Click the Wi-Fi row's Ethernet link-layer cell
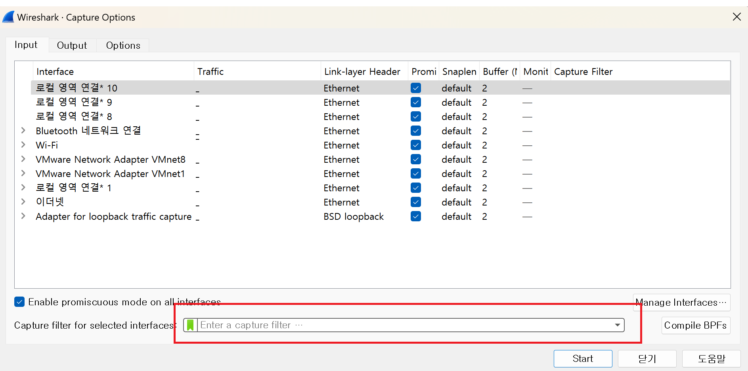748x371 pixels. tap(341, 145)
